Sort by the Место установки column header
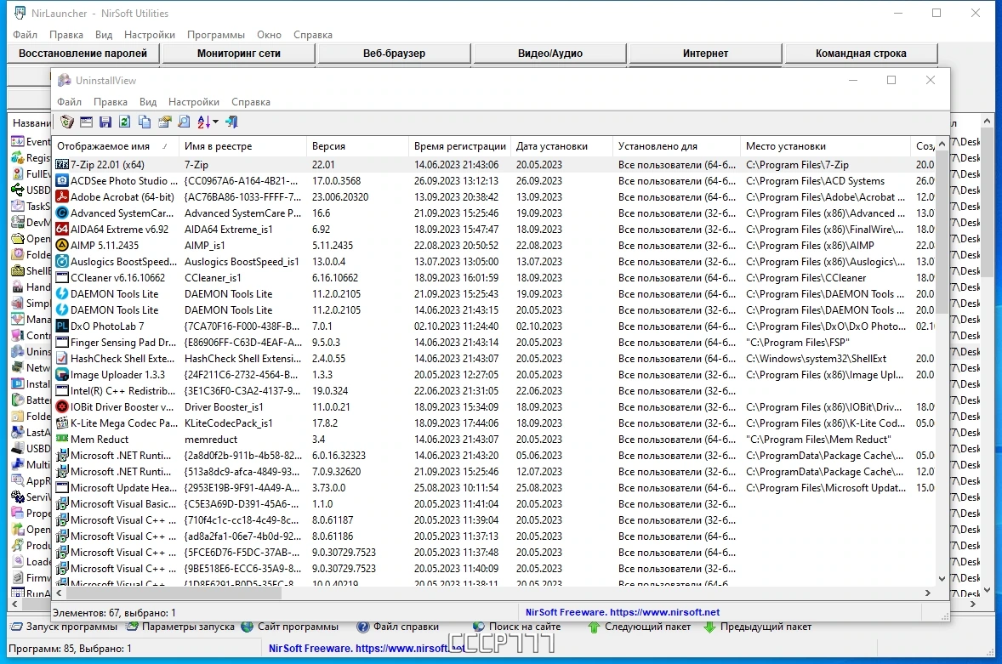This screenshot has height=664, width=1002. [x=825, y=146]
